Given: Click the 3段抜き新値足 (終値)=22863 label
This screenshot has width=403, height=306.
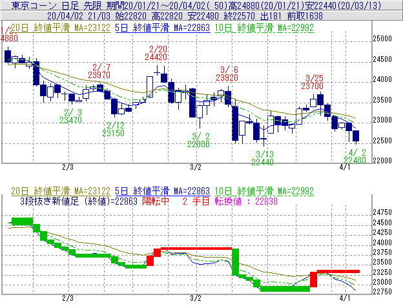Looking at the screenshot, I should (79, 201).
